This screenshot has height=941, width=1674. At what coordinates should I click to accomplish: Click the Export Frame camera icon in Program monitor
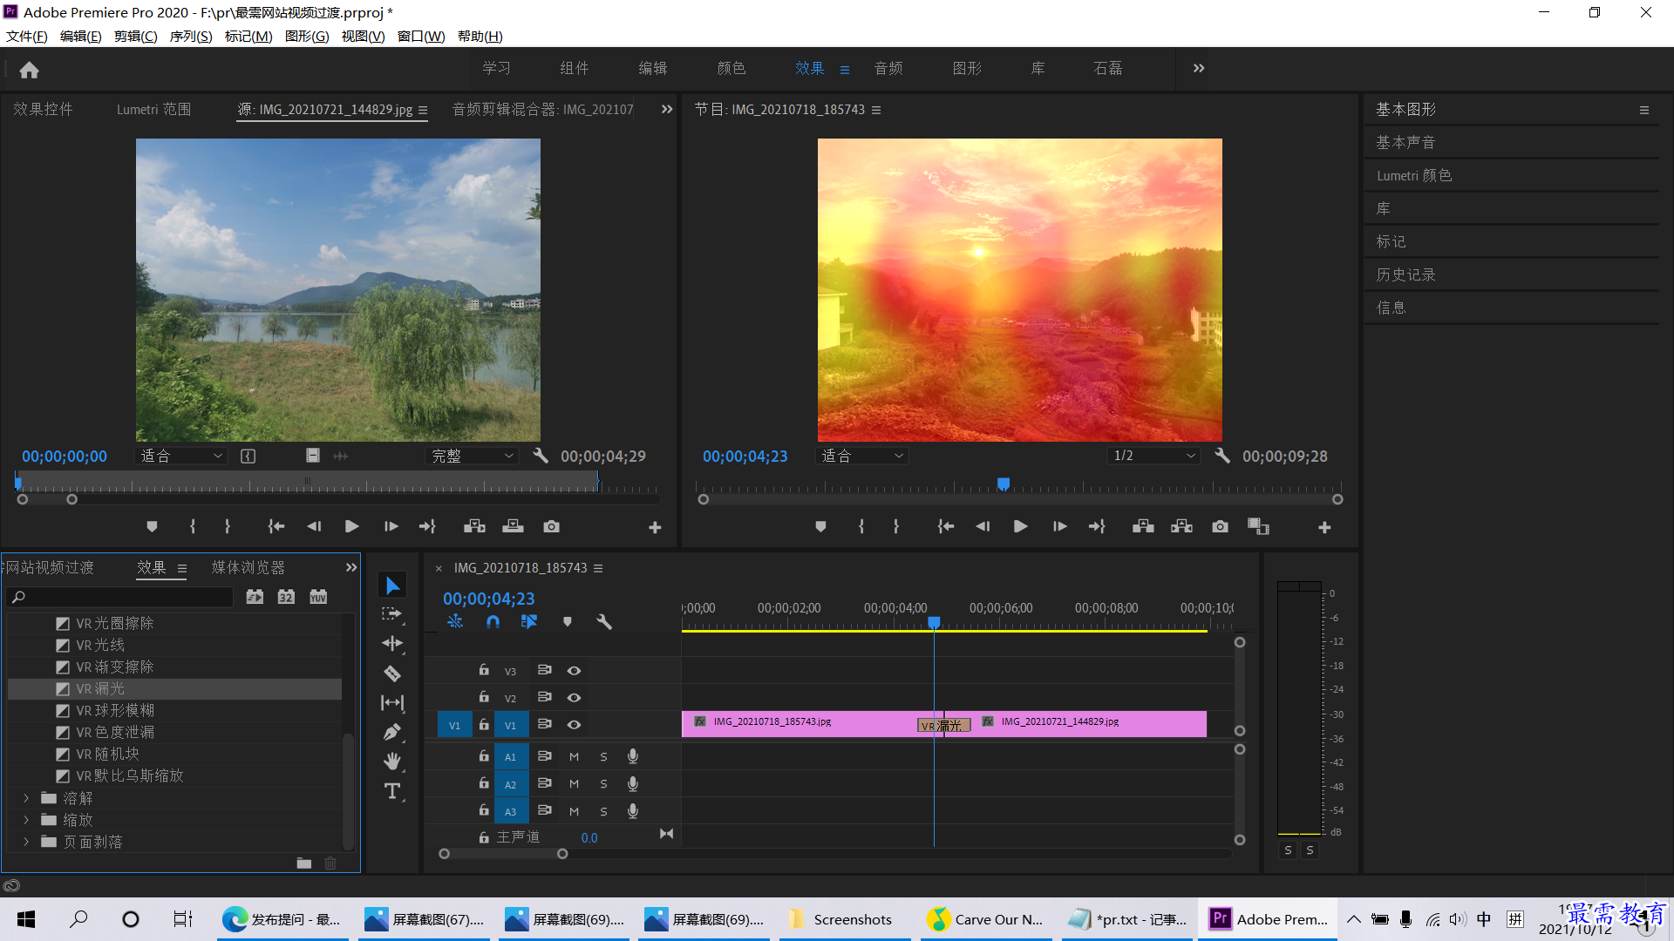click(x=1220, y=527)
